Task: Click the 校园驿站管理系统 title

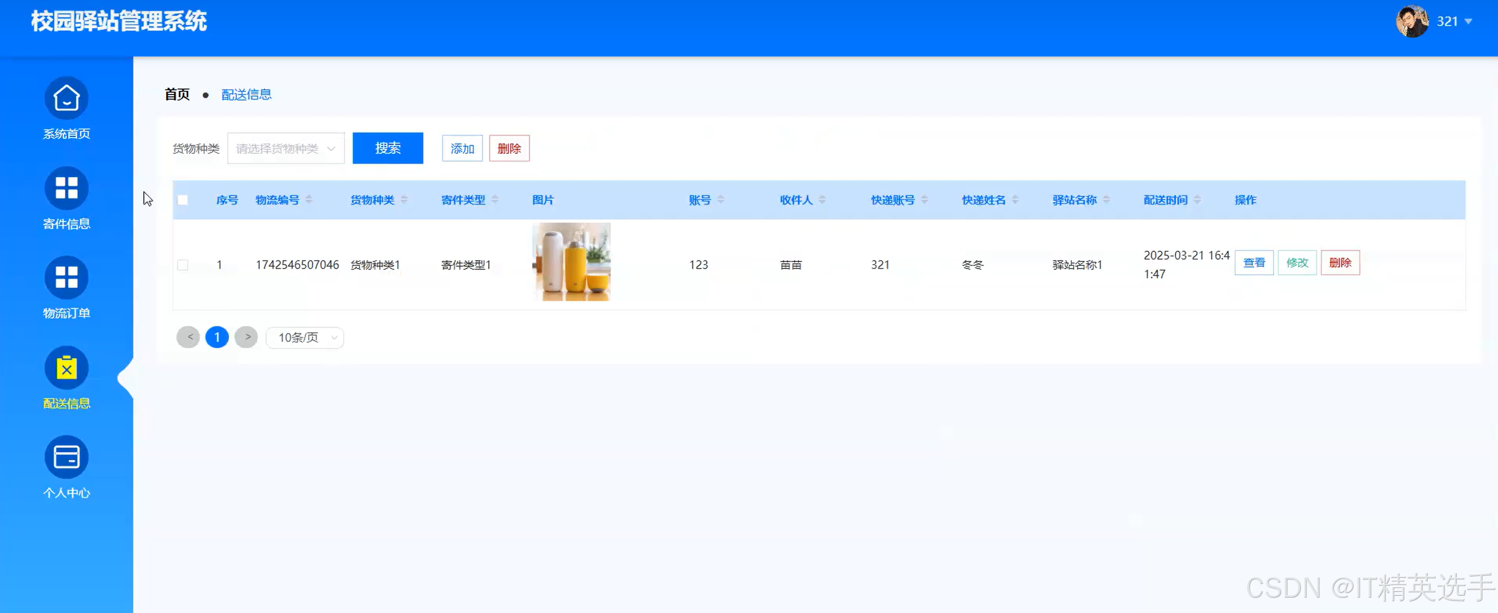Action: pos(119,22)
